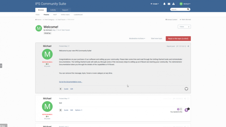Open the reports warning triangle icon
The width and height of the screenshot is (226, 127).
click(x=173, y=4)
